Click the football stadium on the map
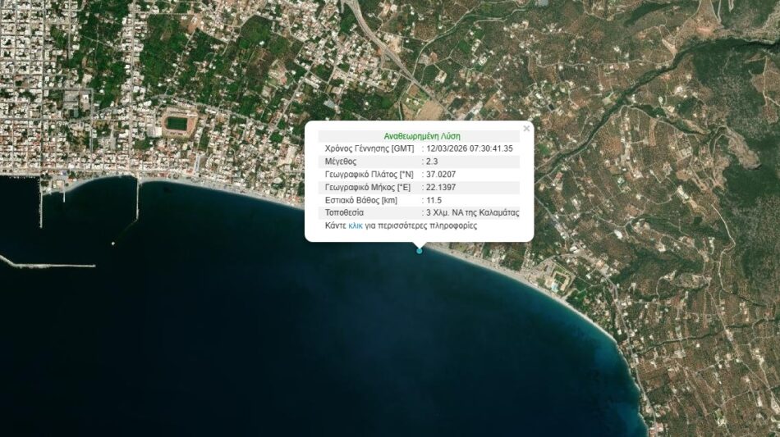 [x=176, y=125]
